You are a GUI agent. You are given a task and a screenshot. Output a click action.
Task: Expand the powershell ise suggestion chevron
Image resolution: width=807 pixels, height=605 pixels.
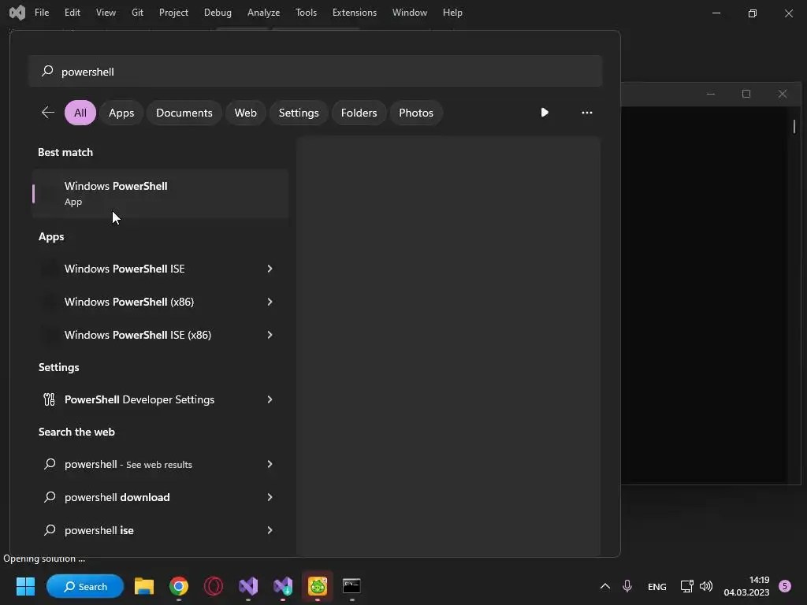pos(270,530)
